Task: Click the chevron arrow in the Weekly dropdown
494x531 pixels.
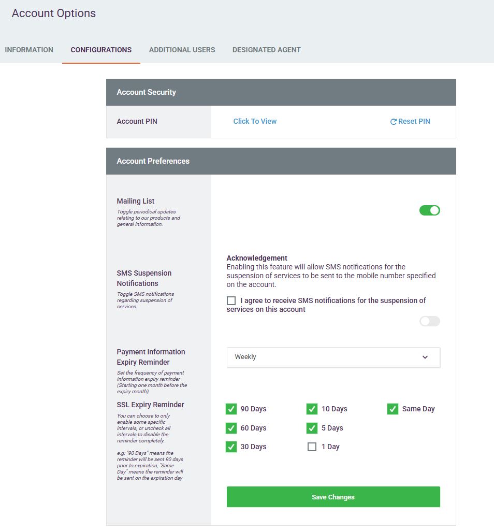Action: [x=425, y=357]
